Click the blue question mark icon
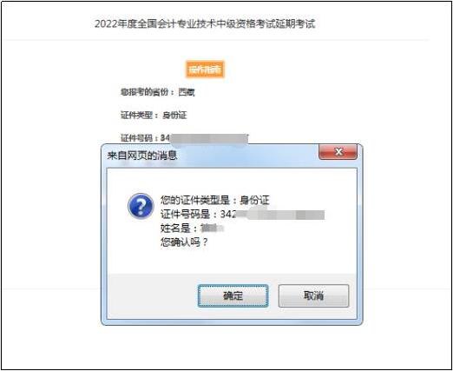Viewport: 453px width, 371px height. click(141, 206)
